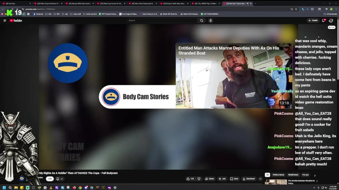Screen dimensions: 339x190
Task: Open the bills bookmark folder
Action: (48, 14)
